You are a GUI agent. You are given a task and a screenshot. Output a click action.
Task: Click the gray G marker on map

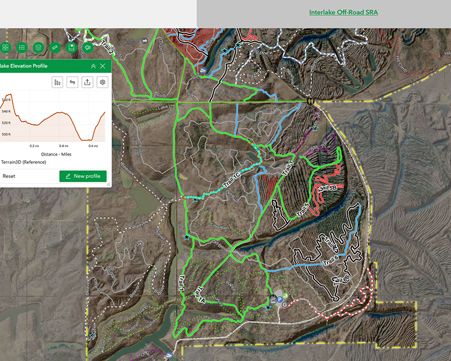point(285,305)
